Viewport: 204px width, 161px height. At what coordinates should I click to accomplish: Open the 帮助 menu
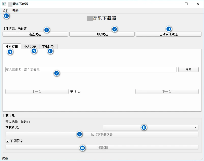[x=16, y=11]
